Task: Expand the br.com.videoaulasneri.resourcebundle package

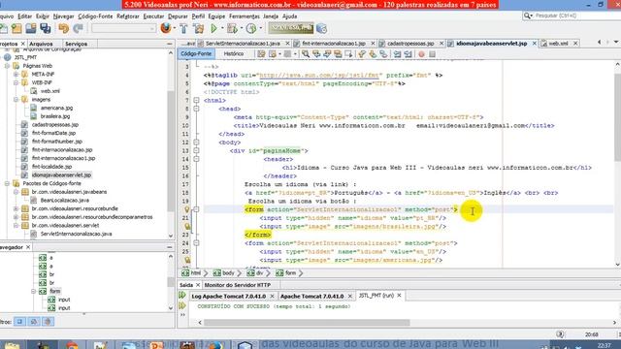Action: pos(16,208)
